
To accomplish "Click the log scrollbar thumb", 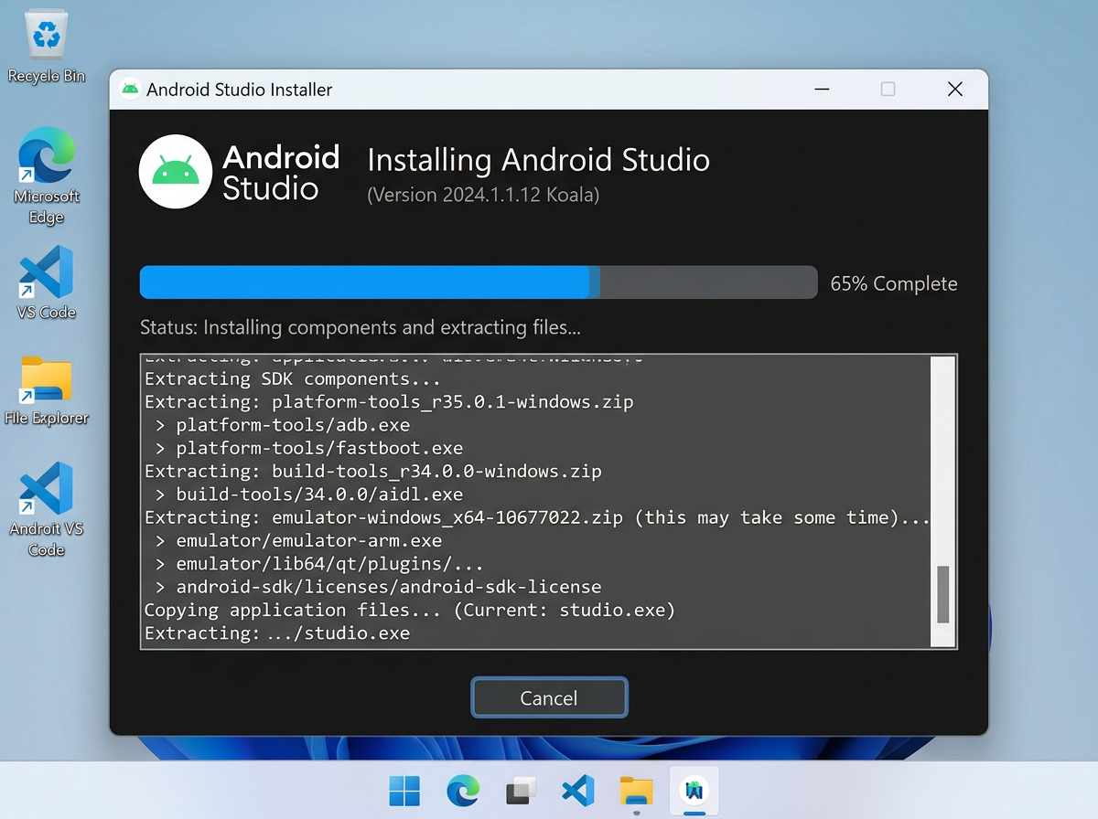I will click(943, 595).
